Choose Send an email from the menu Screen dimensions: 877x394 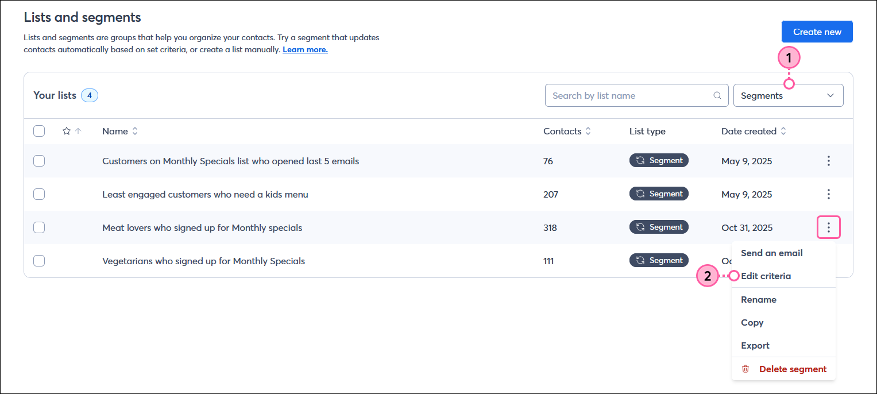[x=771, y=253]
